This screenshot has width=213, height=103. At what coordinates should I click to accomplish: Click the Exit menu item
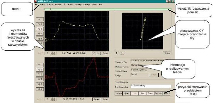pos(101,4)
